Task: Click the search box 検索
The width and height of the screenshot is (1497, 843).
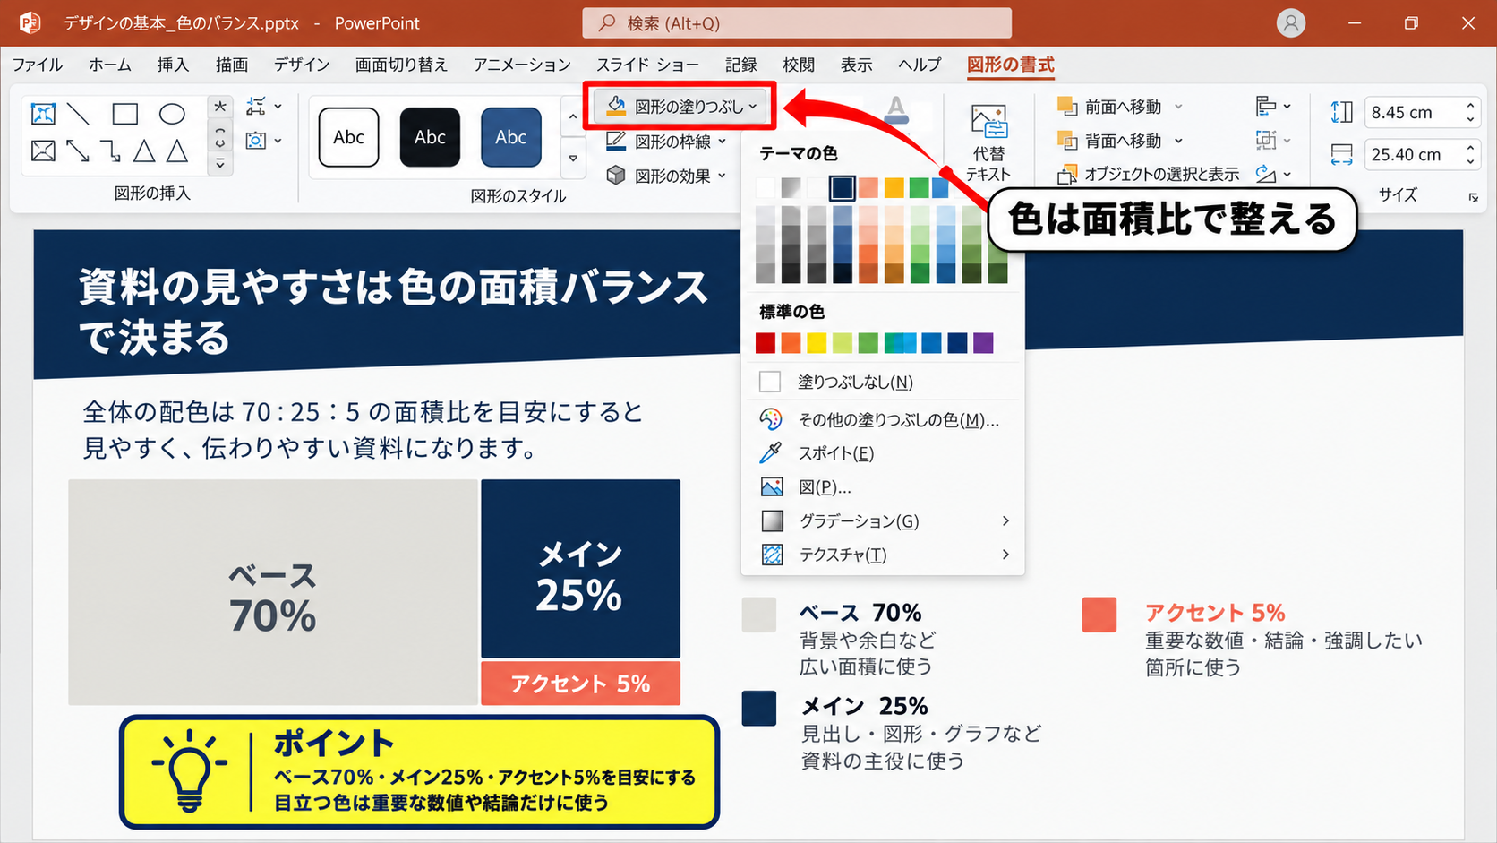Action: pos(797,23)
